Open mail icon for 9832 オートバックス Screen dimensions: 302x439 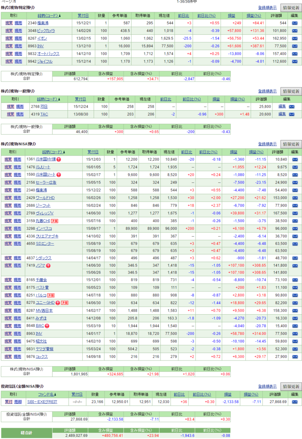click(x=294, y=54)
